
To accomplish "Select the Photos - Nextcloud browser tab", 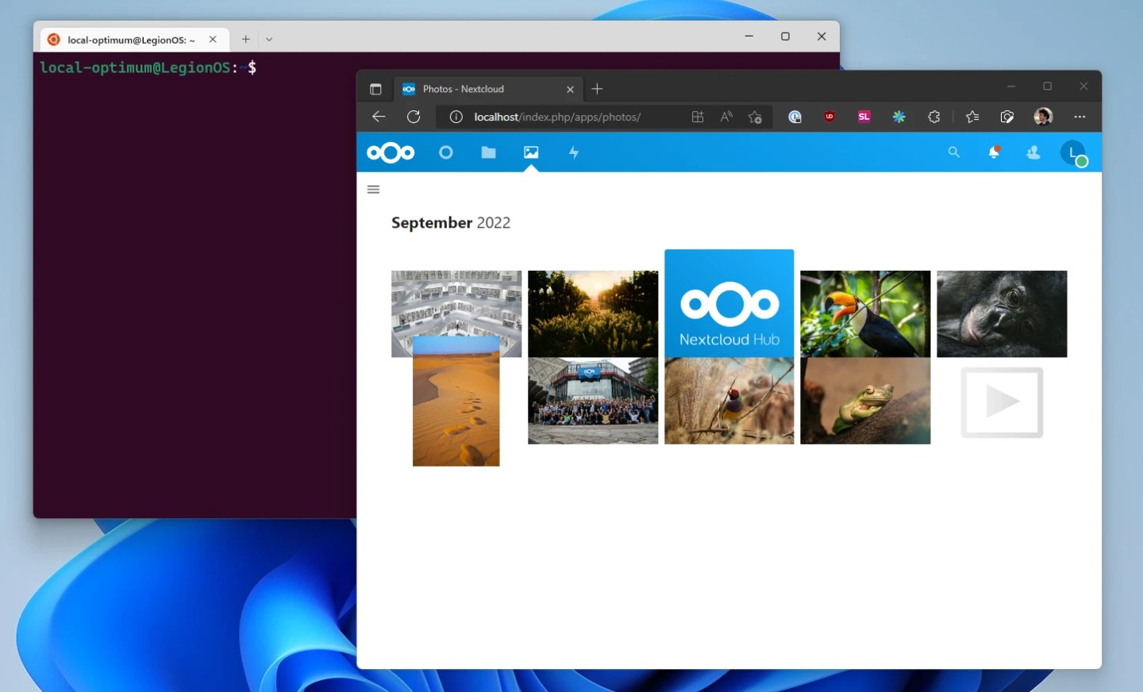I will (484, 89).
